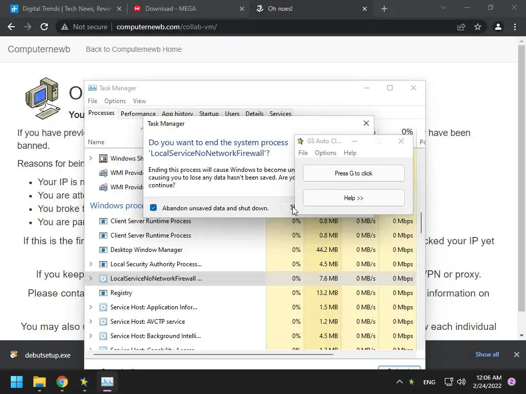Click first WMI Provider icon
The image size is (526, 394).
coord(103,173)
